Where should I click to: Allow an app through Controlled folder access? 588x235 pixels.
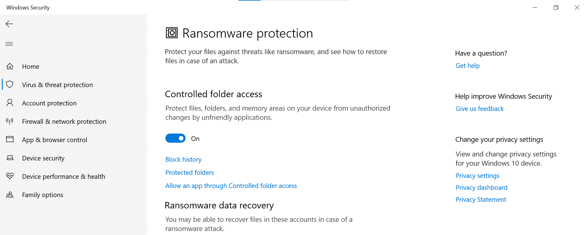click(231, 185)
